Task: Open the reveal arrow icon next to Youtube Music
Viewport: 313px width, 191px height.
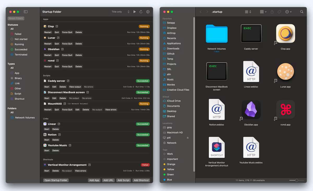Action: (70, 145)
